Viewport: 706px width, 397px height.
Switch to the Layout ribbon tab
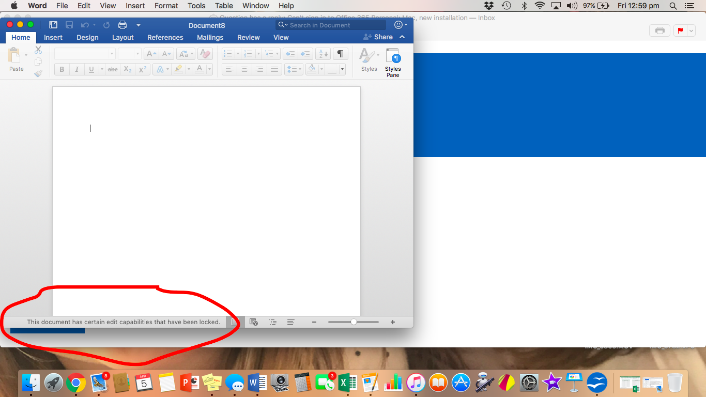click(123, 37)
